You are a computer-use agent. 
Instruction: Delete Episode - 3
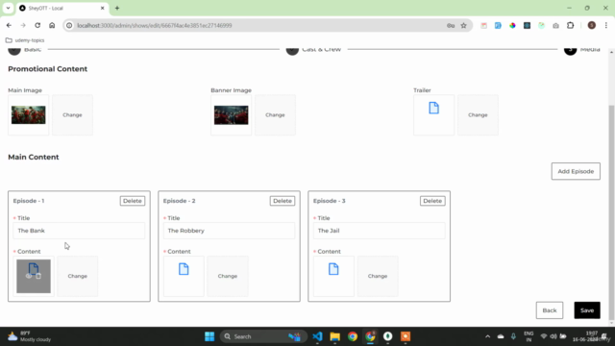432,201
